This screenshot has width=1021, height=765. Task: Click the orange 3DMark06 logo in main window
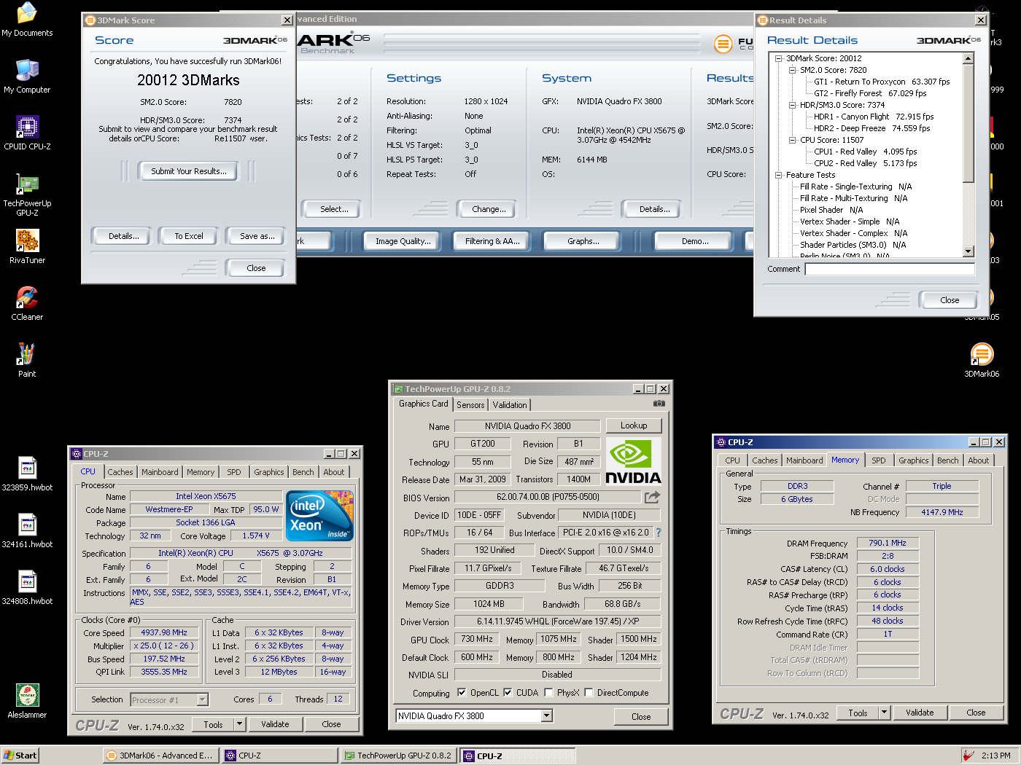click(x=723, y=44)
